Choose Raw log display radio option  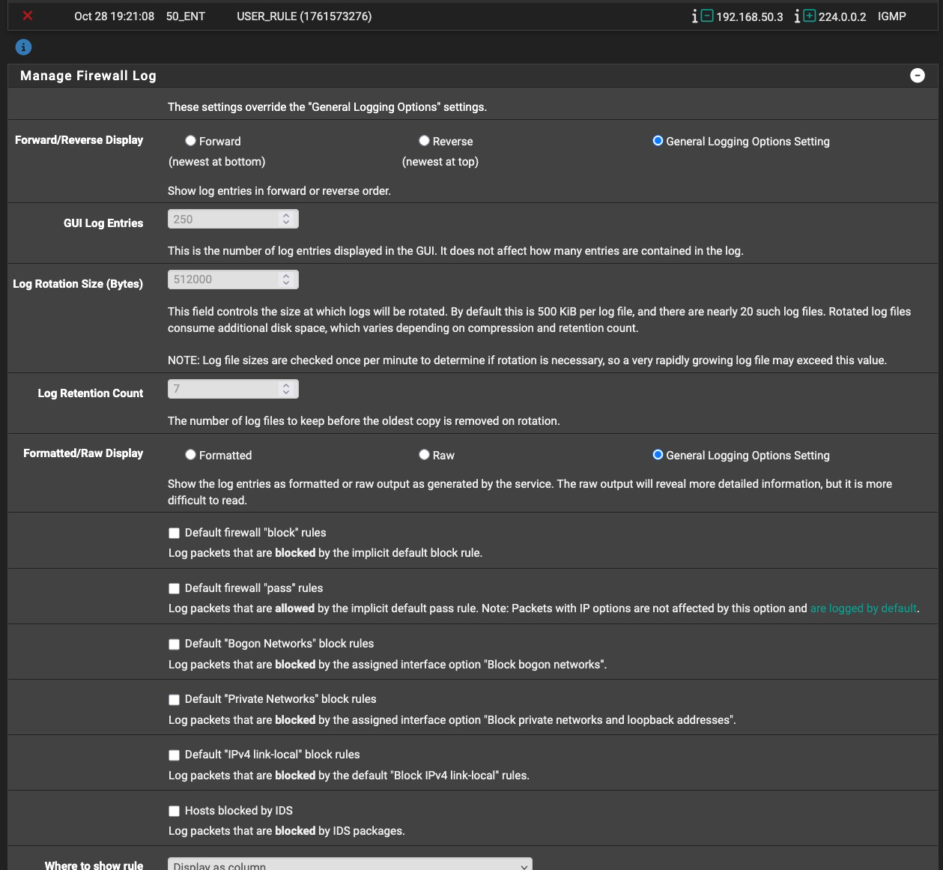point(424,455)
